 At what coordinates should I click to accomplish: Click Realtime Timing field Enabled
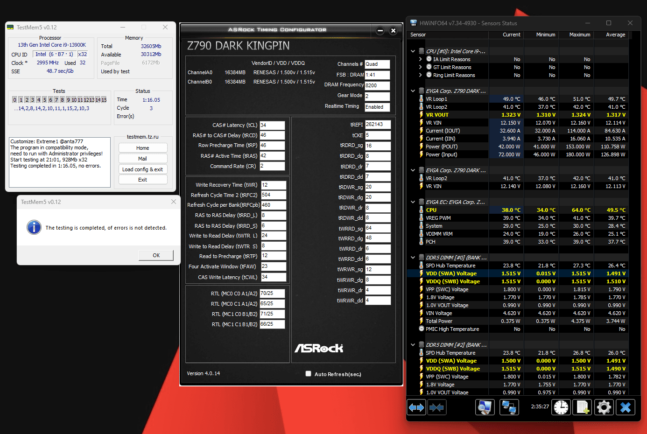pos(377,107)
